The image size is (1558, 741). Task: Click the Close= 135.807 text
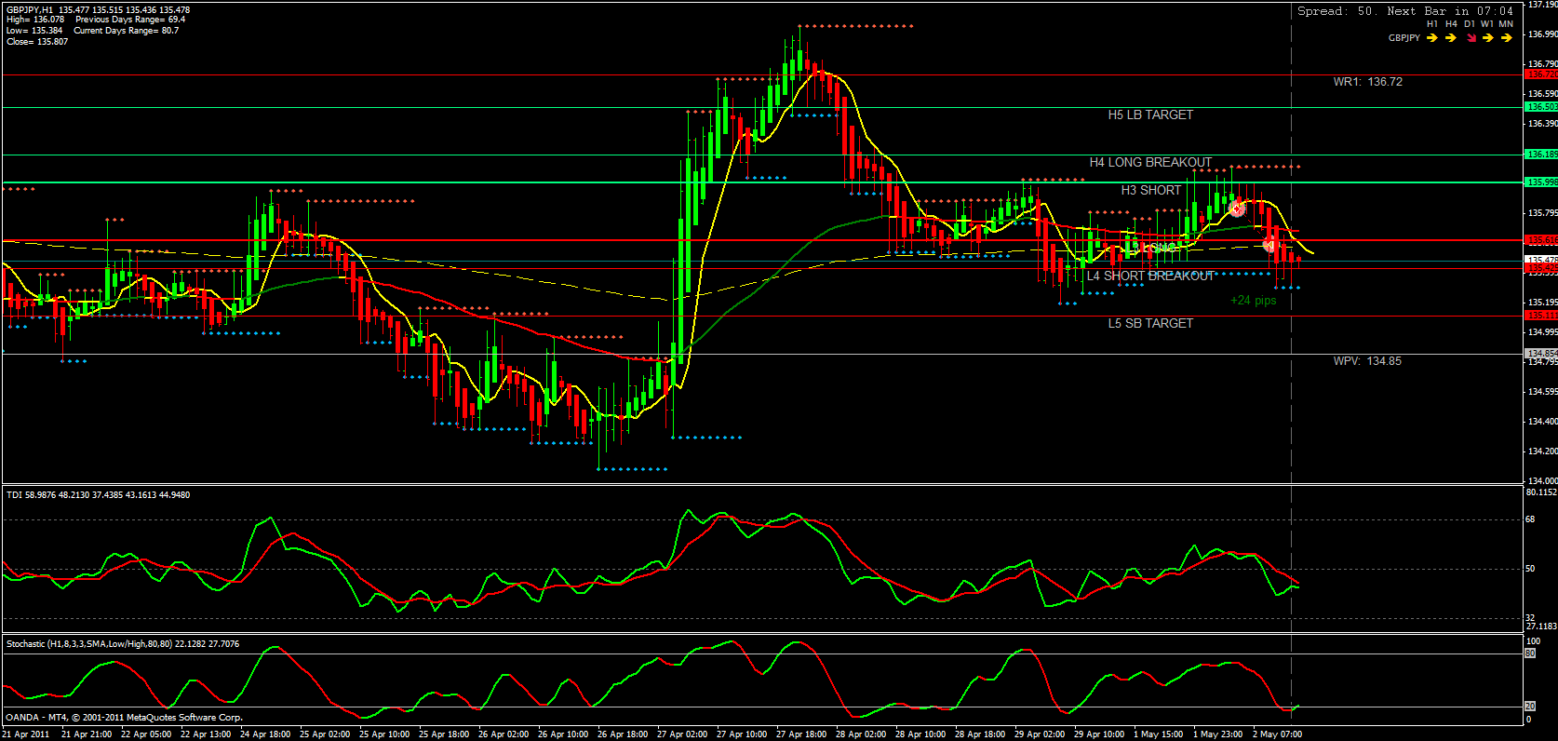coord(37,42)
